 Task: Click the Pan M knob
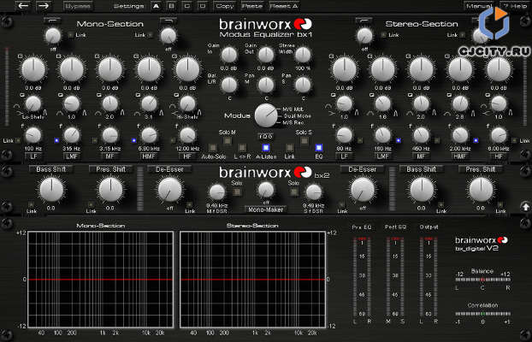266,85
